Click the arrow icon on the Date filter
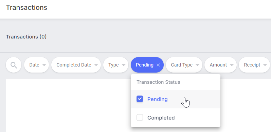271x132 pixels. [x=44, y=65]
